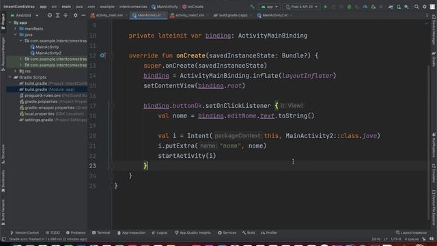The image size is (437, 246).
Task: Click the Stop app square icon
Action: 381,7
